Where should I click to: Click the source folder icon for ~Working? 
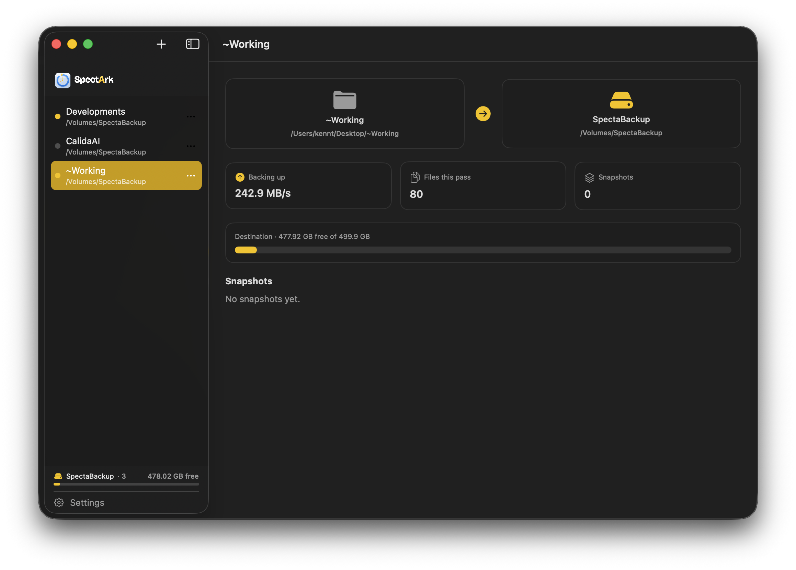345,100
